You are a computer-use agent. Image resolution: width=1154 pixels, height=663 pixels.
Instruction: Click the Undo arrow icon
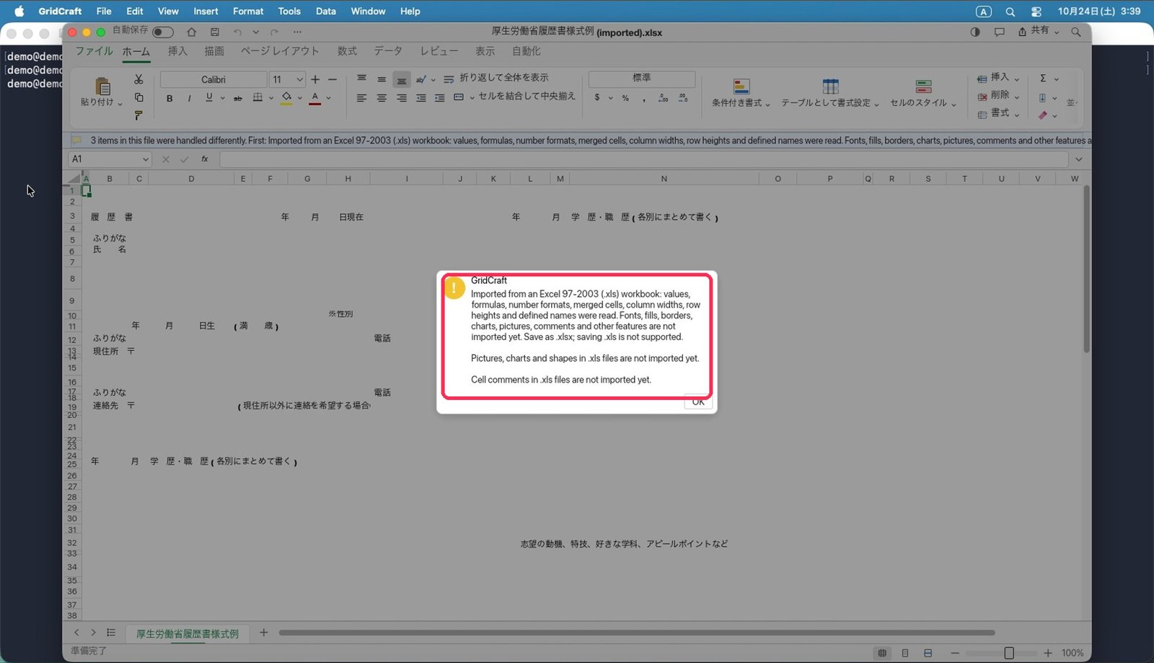(x=237, y=32)
